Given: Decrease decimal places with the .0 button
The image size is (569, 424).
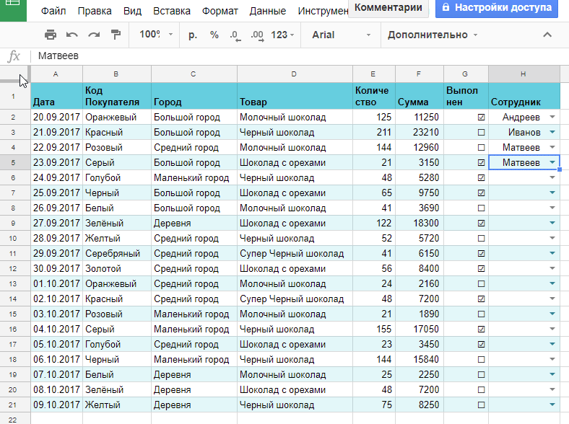Looking at the screenshot, I should pos(235,35).
